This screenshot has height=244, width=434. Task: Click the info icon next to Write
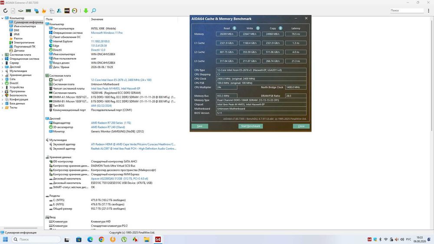tap(258, 28)
